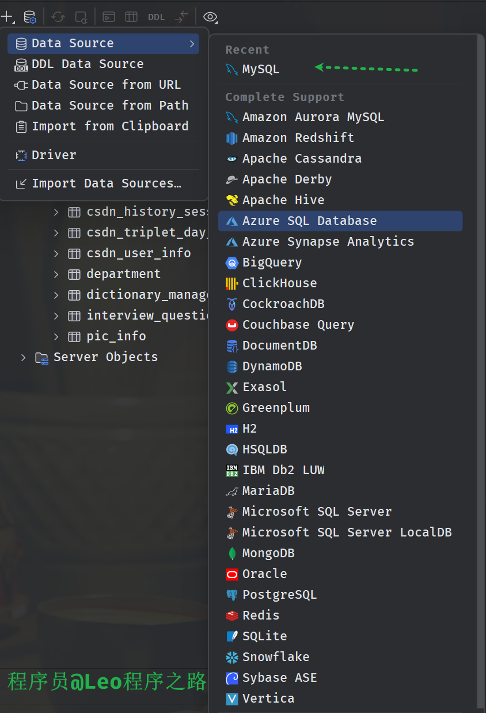
Task: Click the Snowflake icon in list
Action: tap(232, 657)
